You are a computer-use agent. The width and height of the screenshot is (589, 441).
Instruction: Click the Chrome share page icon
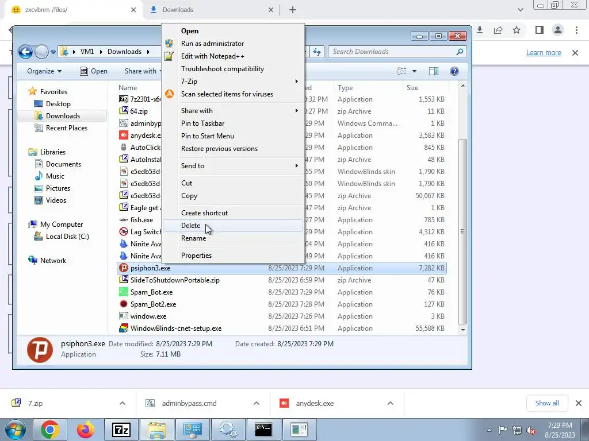498,30
